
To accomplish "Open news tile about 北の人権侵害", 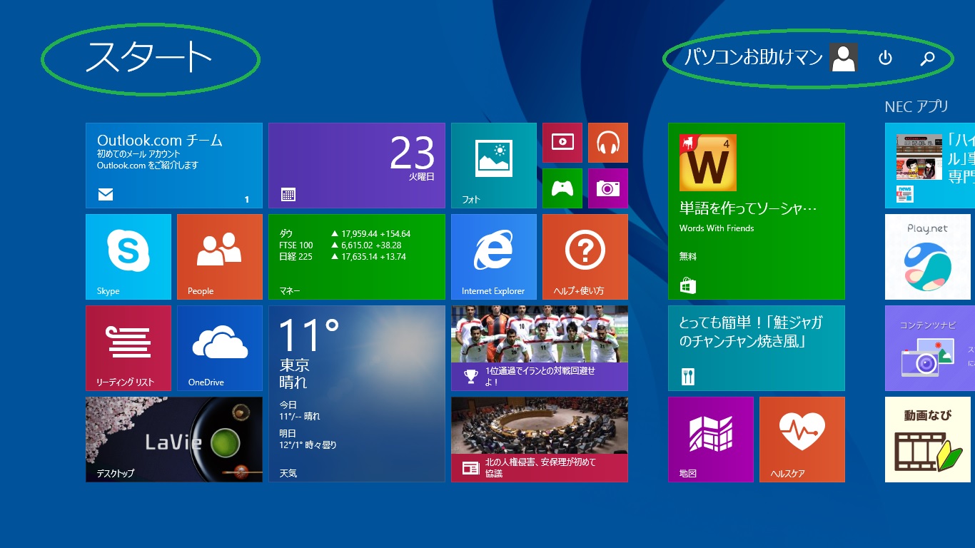I will pyautogui.click(x=540, y=440).
